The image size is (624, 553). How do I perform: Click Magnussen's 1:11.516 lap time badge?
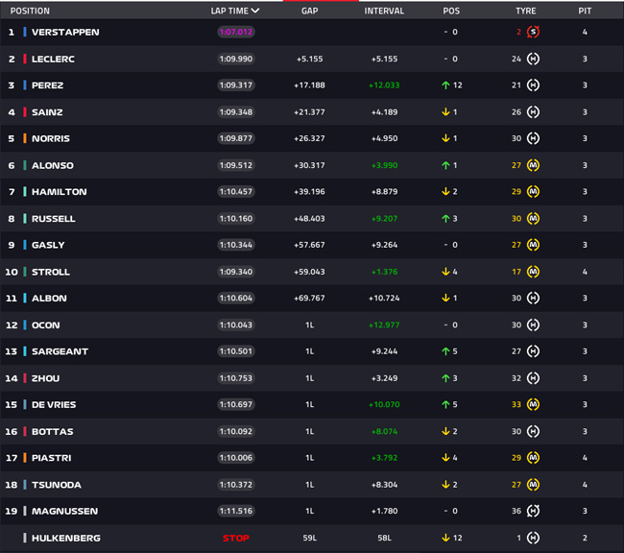(236, 511)
